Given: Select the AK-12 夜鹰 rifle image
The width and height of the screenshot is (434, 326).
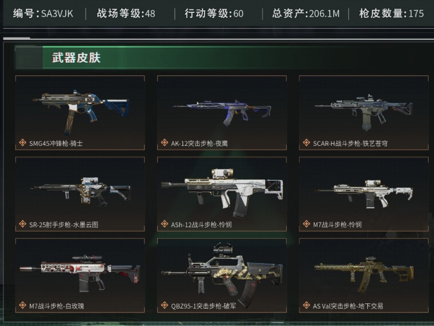Looking at the screenshot, I should click(221, 112).
